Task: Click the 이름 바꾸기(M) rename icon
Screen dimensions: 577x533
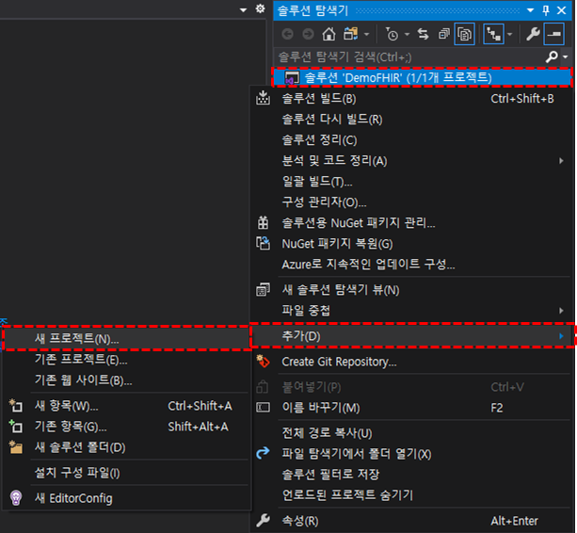Action: (x=263, y=408)
